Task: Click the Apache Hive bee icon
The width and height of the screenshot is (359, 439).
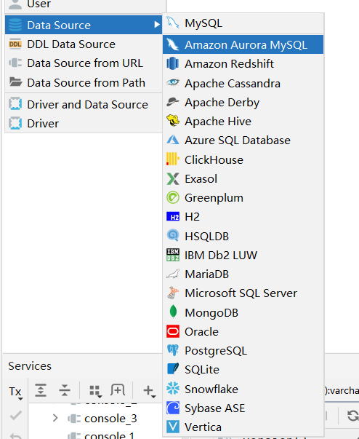Action: coord(173,121)
